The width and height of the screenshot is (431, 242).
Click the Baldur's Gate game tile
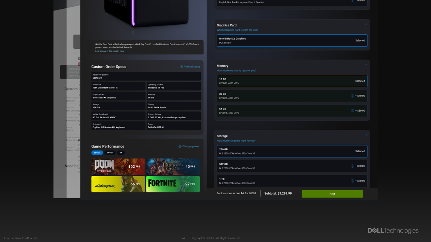(173, 167)
